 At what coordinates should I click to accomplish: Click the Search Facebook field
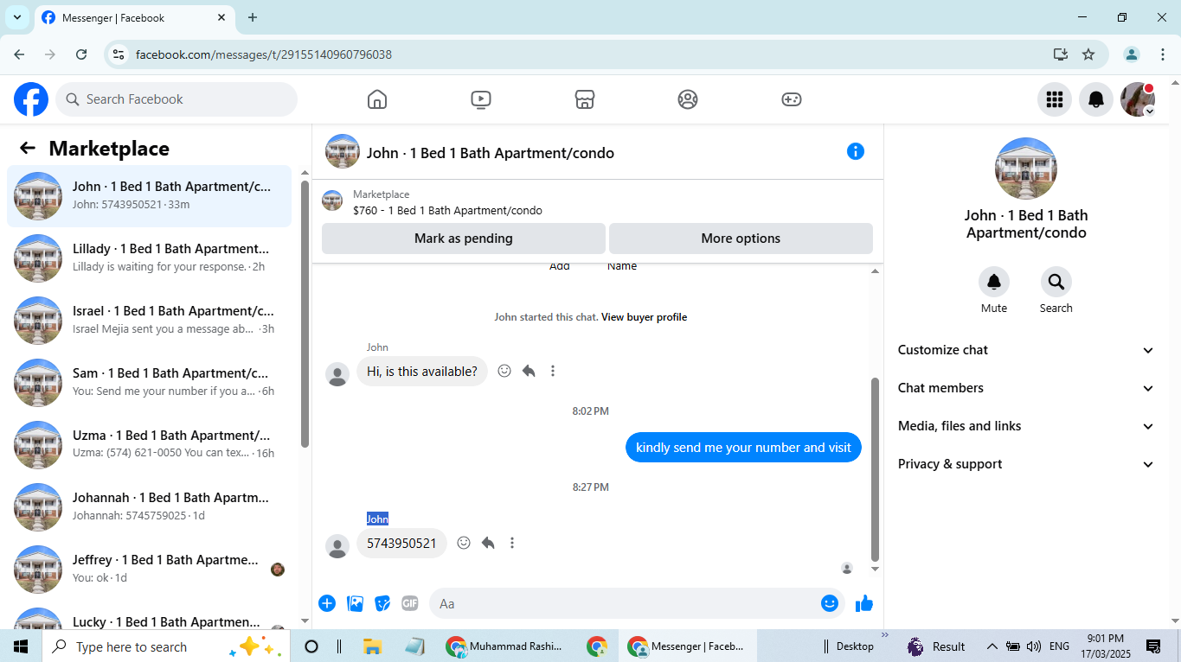pos(177,99)
